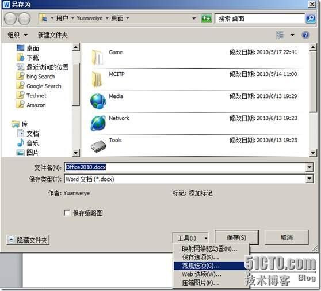Expand the arrow after Yuanweiye in the path
Screen dimensions: 321x291
107,18
